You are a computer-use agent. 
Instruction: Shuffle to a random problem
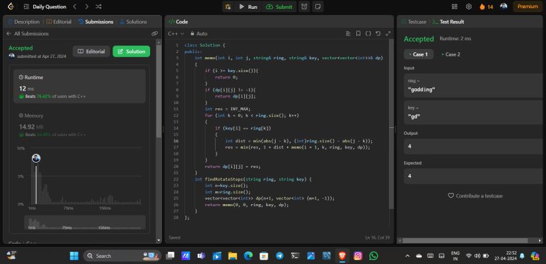pyautogui.click(x=98, y=7)
